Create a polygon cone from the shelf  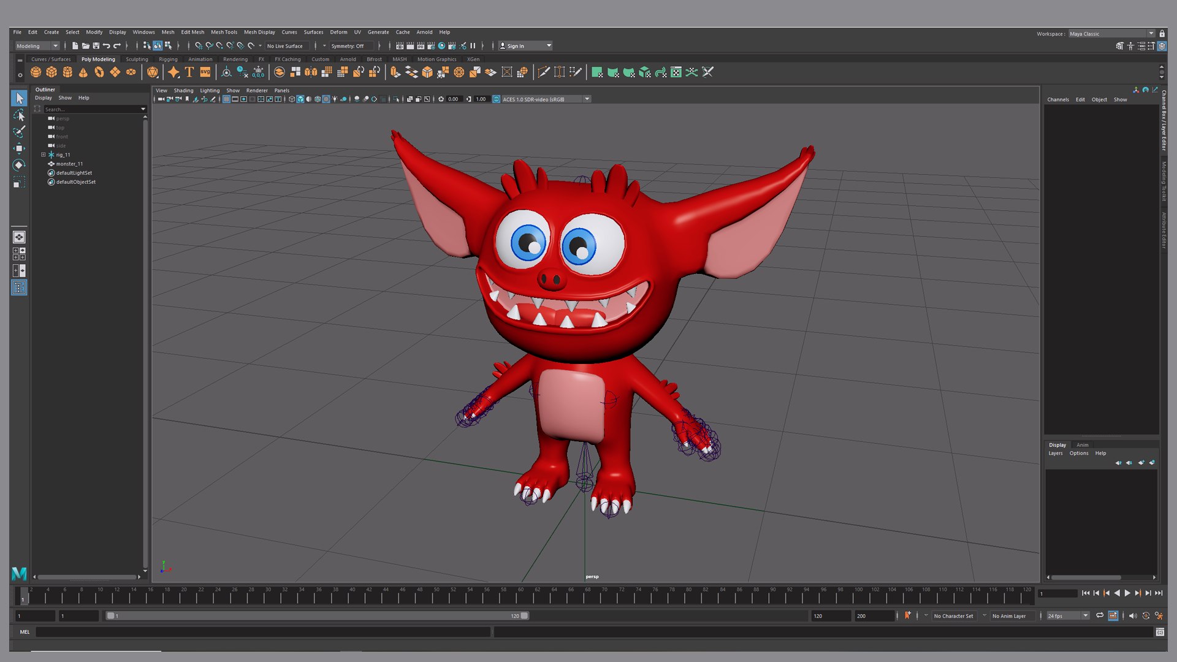pyautogui.click(x=83, y=72)
